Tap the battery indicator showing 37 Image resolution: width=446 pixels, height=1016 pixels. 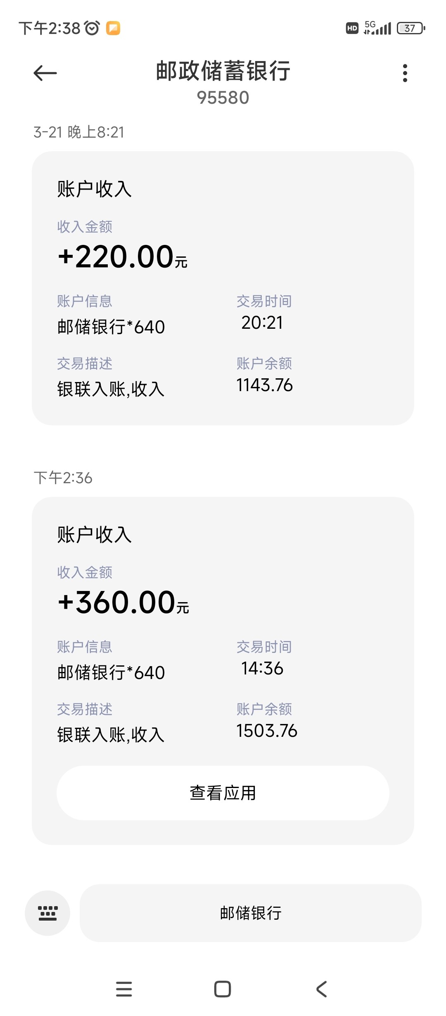(x=410, y=28)
